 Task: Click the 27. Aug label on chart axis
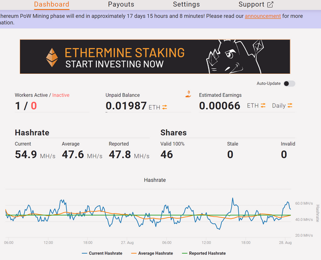pos(127,242)
